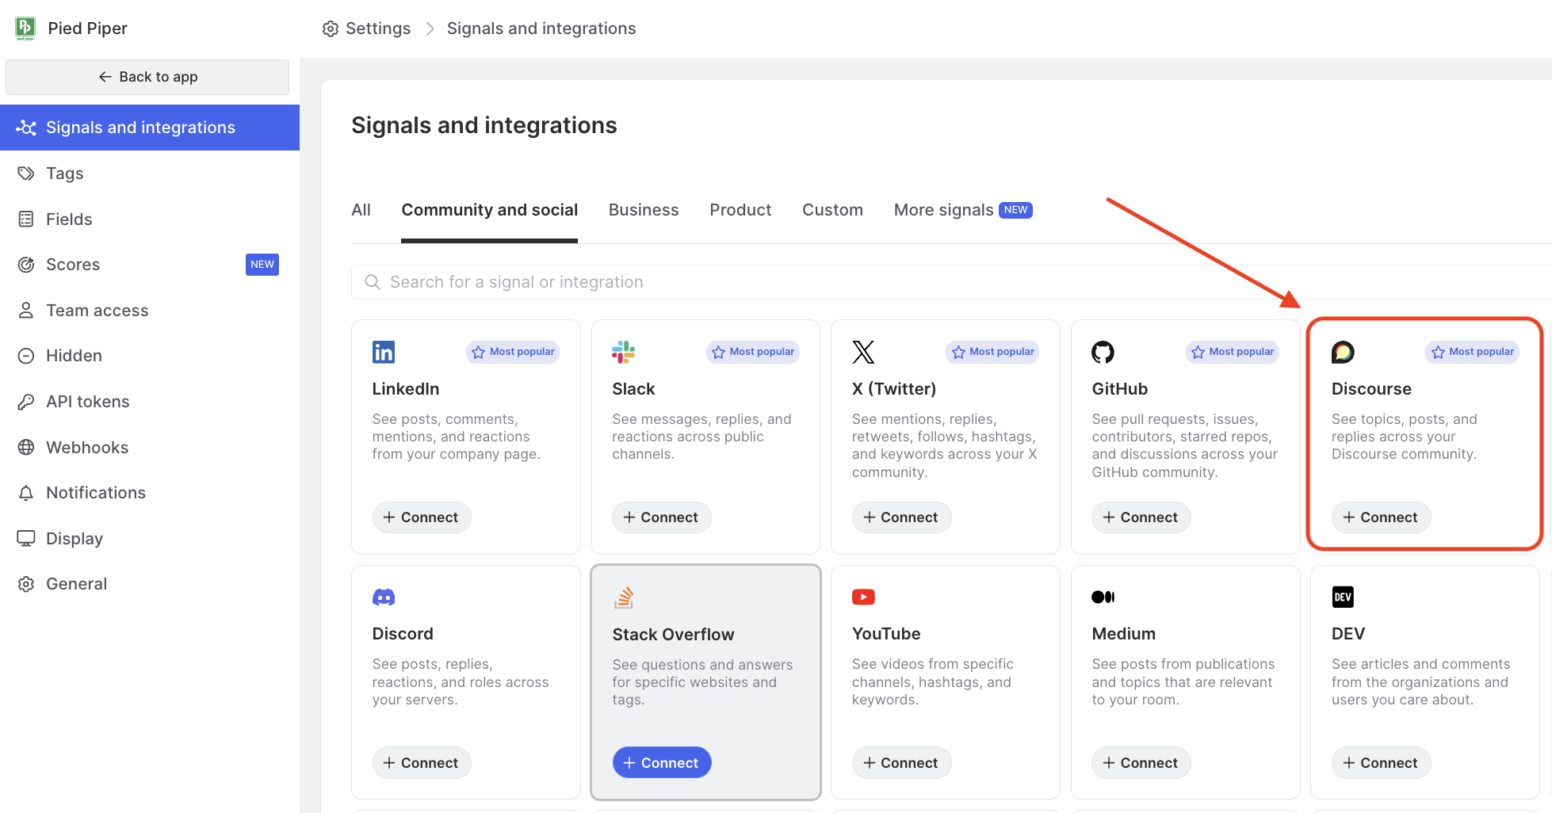Click the Display monitor icon

[26, 538]
